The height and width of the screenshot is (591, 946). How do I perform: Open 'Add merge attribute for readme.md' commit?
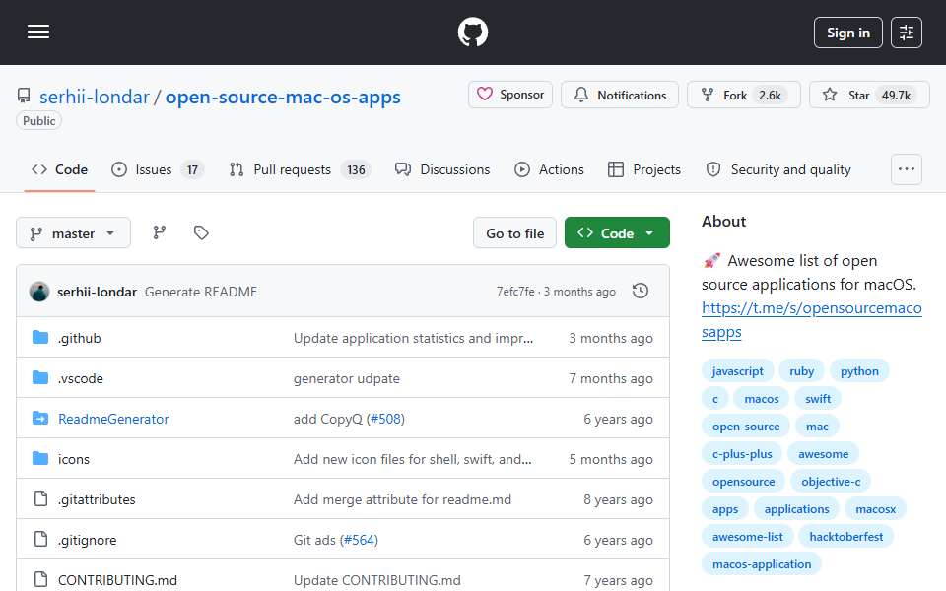coord(402,499)
